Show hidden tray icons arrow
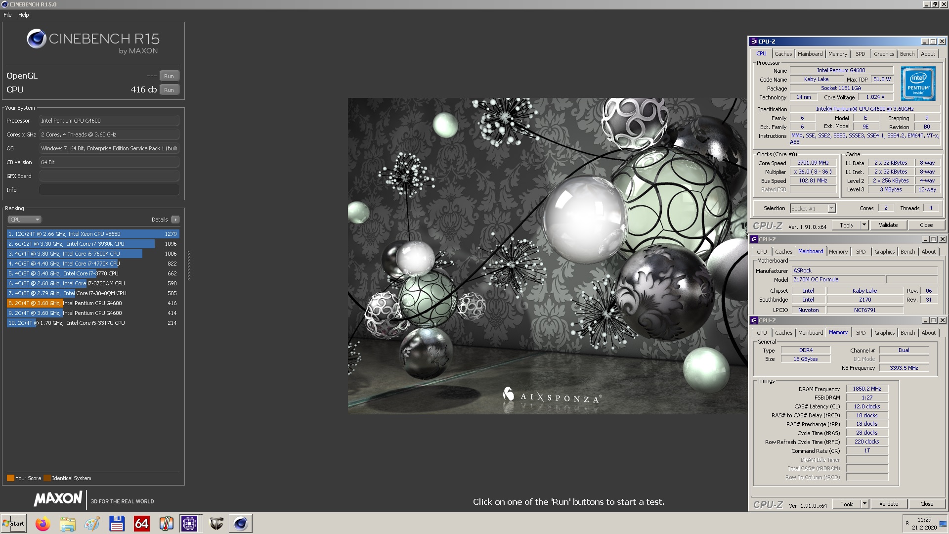Screen dimensions: 949x534 (907, 523)
